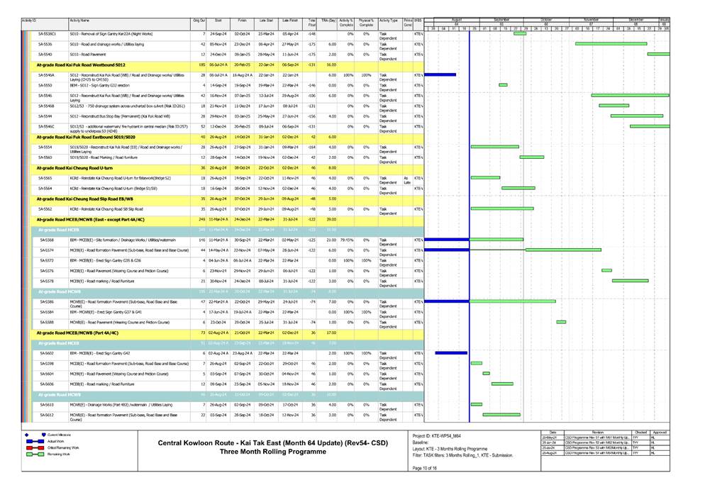Click the red Critical Remaining Work legend bar
Screen dimensions: 710x502
pyautogui.click(x=31, y=448)
